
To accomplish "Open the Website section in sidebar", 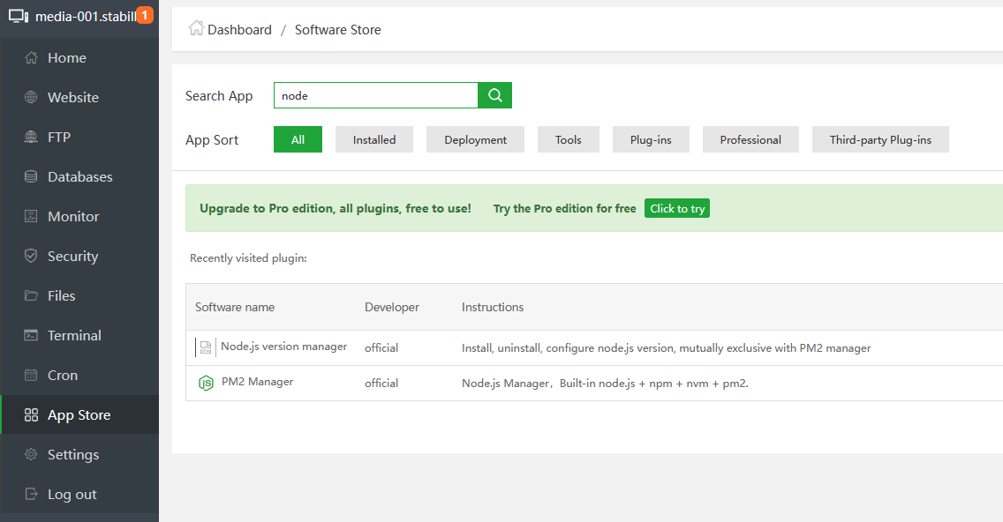I will coord(72,97).
